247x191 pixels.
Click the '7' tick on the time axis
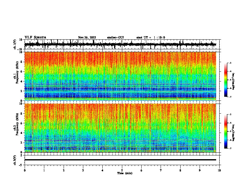(x=161, y=170)
